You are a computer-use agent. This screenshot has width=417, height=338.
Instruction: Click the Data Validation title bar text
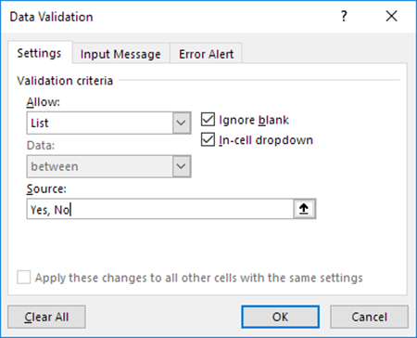(51, 17)
